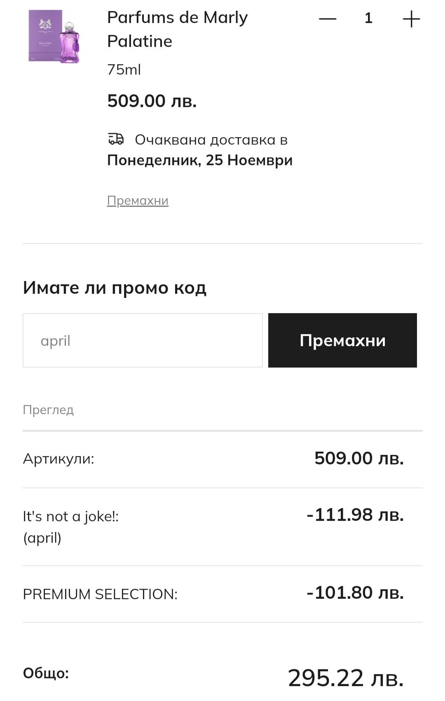Image resolution: width=445 pixels, height=701 pixels.
Task: Decrease quantity with the minus icon
Action: coord(328,19)
